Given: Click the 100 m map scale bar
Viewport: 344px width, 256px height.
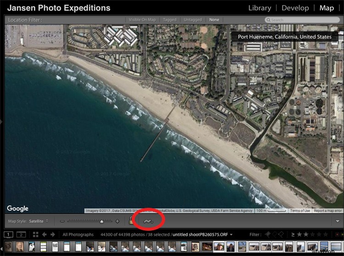Looking at the screenshot, I should click(271, 211).
